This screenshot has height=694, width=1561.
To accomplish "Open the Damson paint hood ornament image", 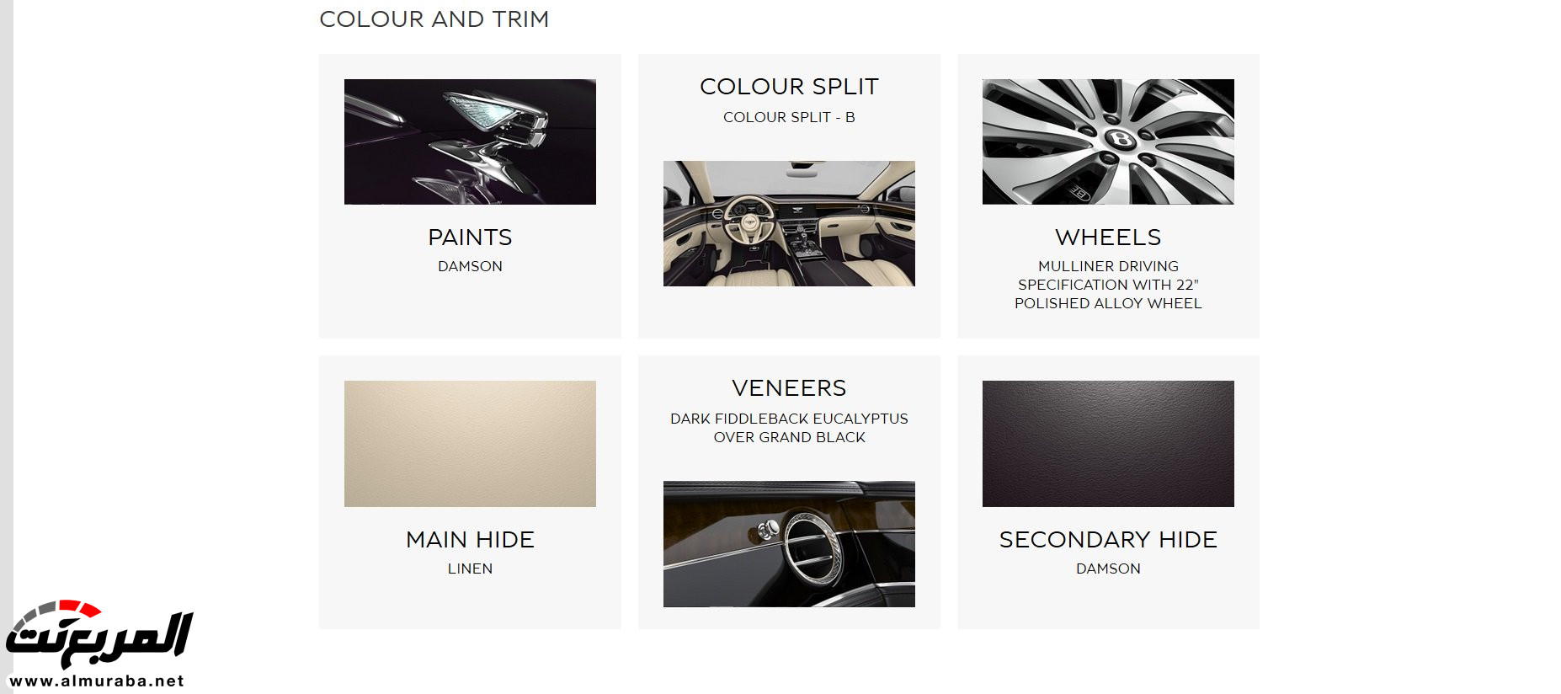I will pos(470,141).
